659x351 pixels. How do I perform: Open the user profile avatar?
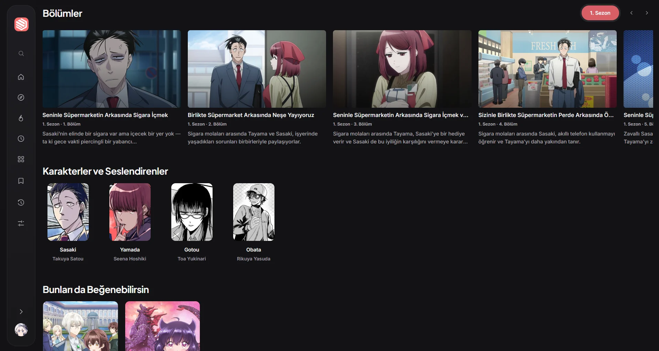(x=21, y=330)
